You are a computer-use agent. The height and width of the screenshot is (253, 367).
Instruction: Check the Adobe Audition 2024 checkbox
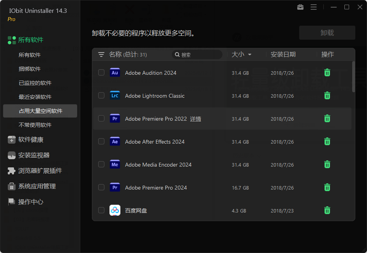101,72
